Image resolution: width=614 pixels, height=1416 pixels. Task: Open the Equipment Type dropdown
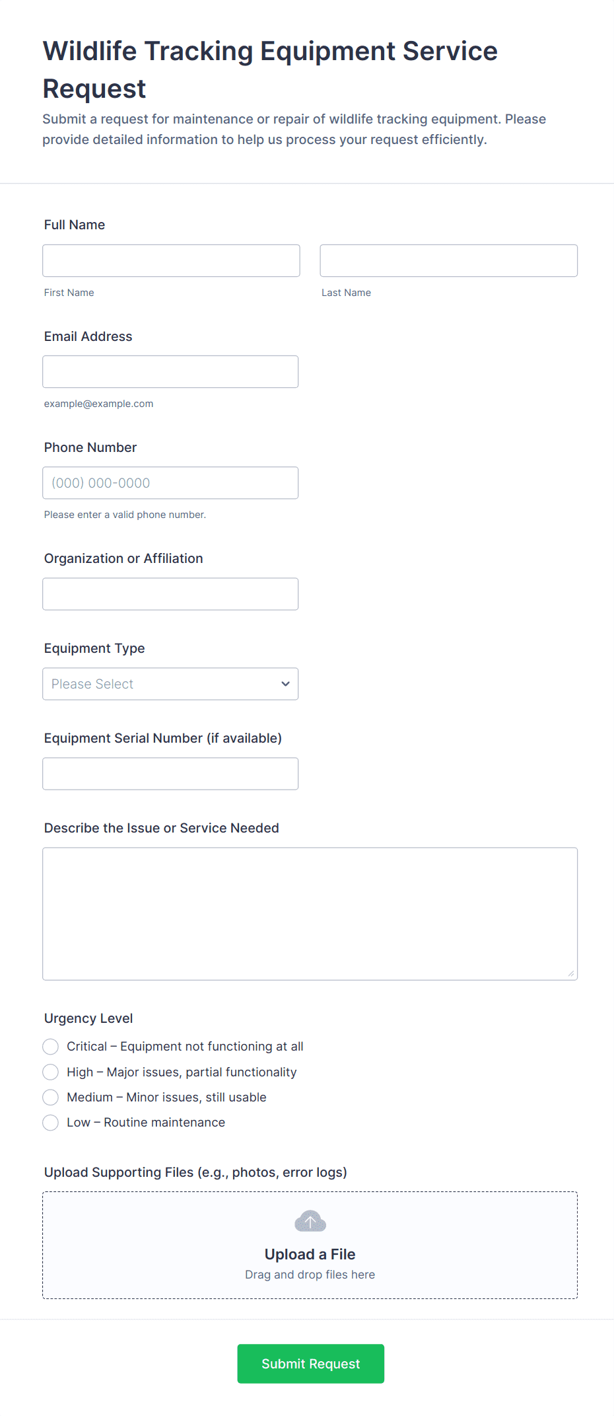pos(170,684)
